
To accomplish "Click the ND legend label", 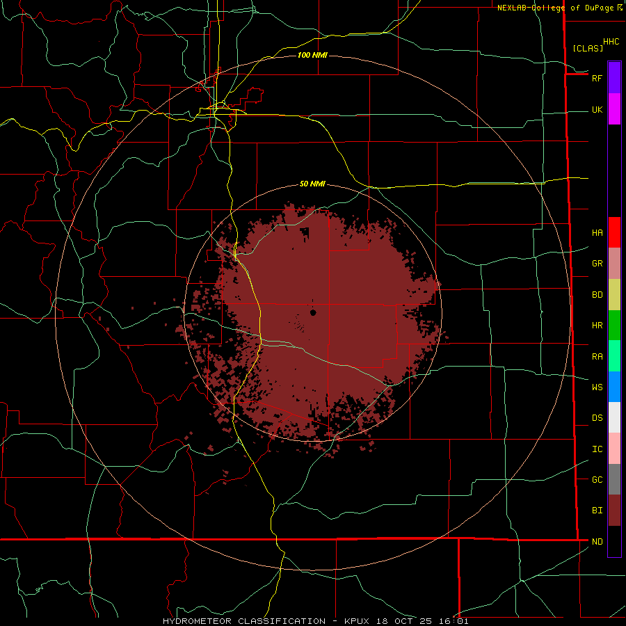I will tap(597, 541).
